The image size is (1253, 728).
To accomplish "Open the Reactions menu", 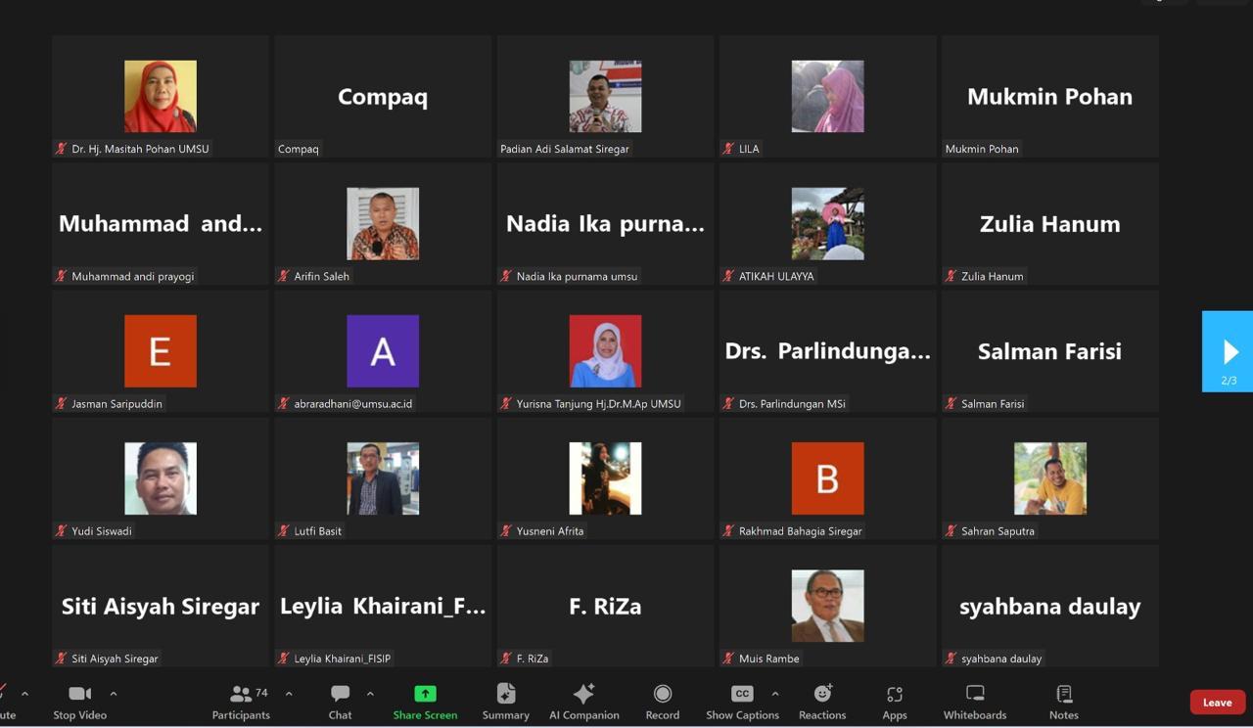I will [821, 701].
